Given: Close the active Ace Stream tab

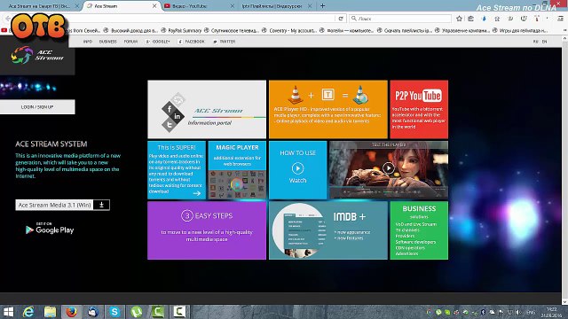Looking at the screenshot, I should (x=154, y=6).
